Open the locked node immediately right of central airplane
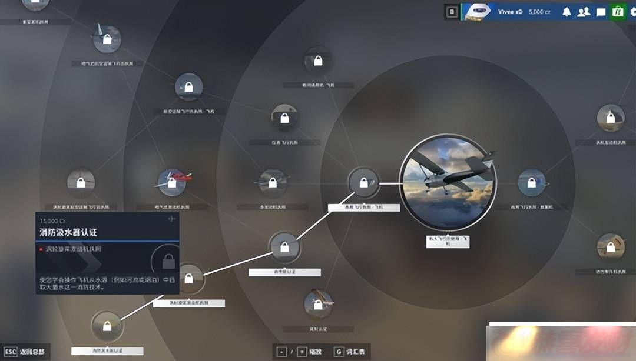This screenshot has height=361, width=636. coord(532,183)
